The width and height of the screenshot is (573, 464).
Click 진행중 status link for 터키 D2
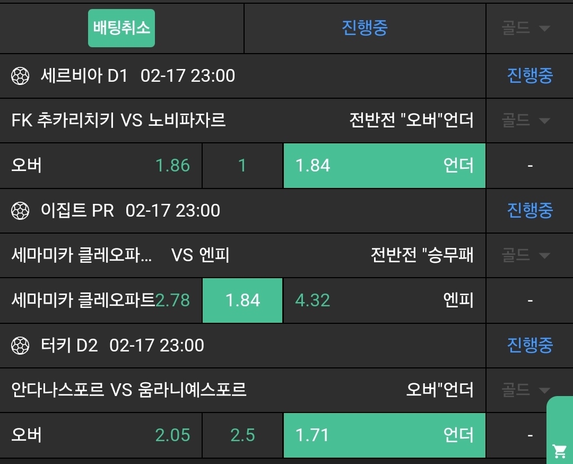pyautogui.click(x=529, y=346)
